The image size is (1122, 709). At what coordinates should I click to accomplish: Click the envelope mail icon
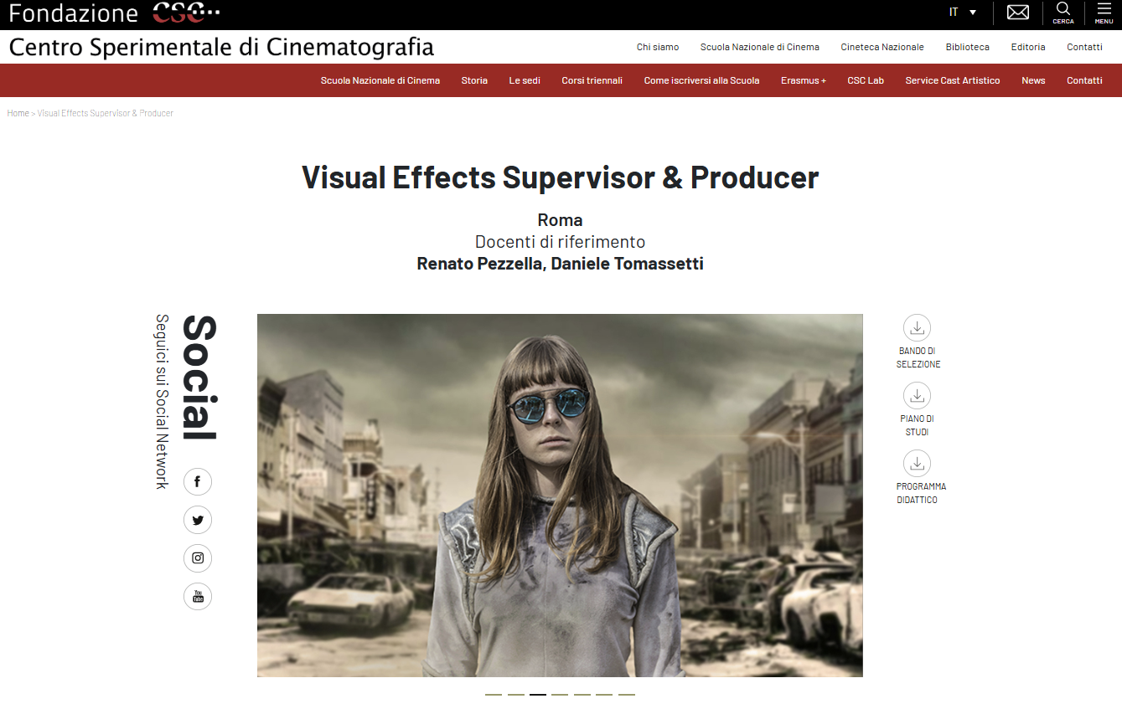1017,13
